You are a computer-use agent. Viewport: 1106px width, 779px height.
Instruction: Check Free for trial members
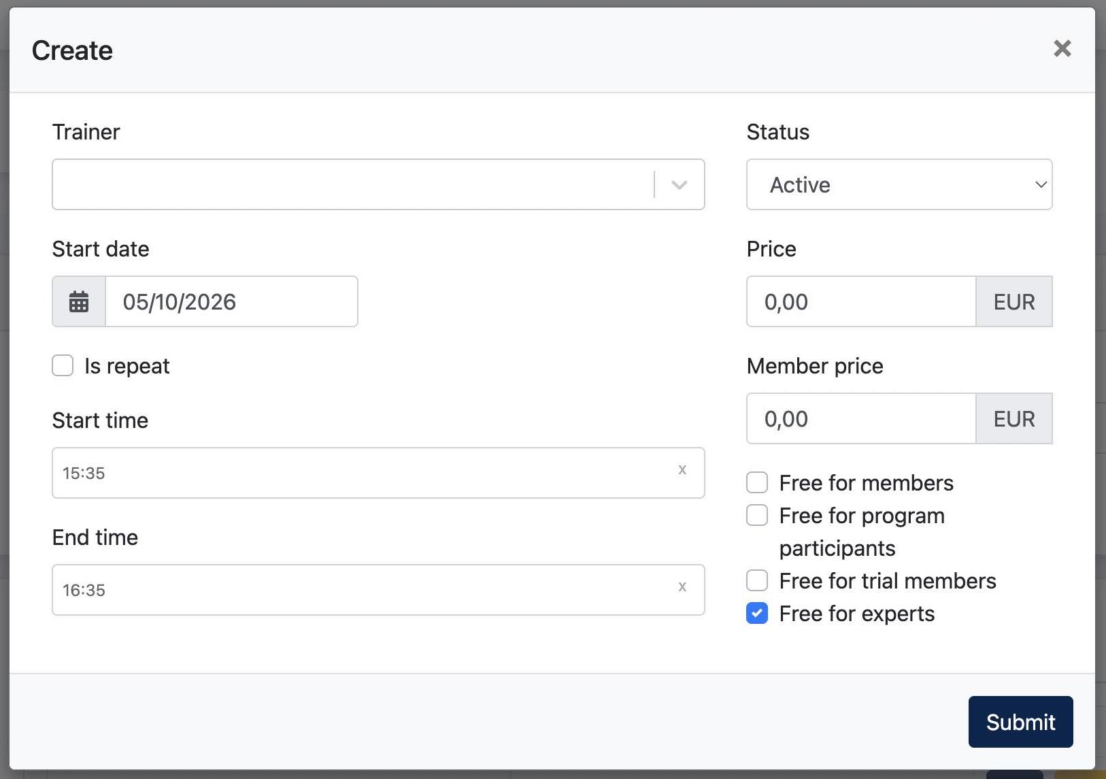pyautogui.click(x=757, y=580)
